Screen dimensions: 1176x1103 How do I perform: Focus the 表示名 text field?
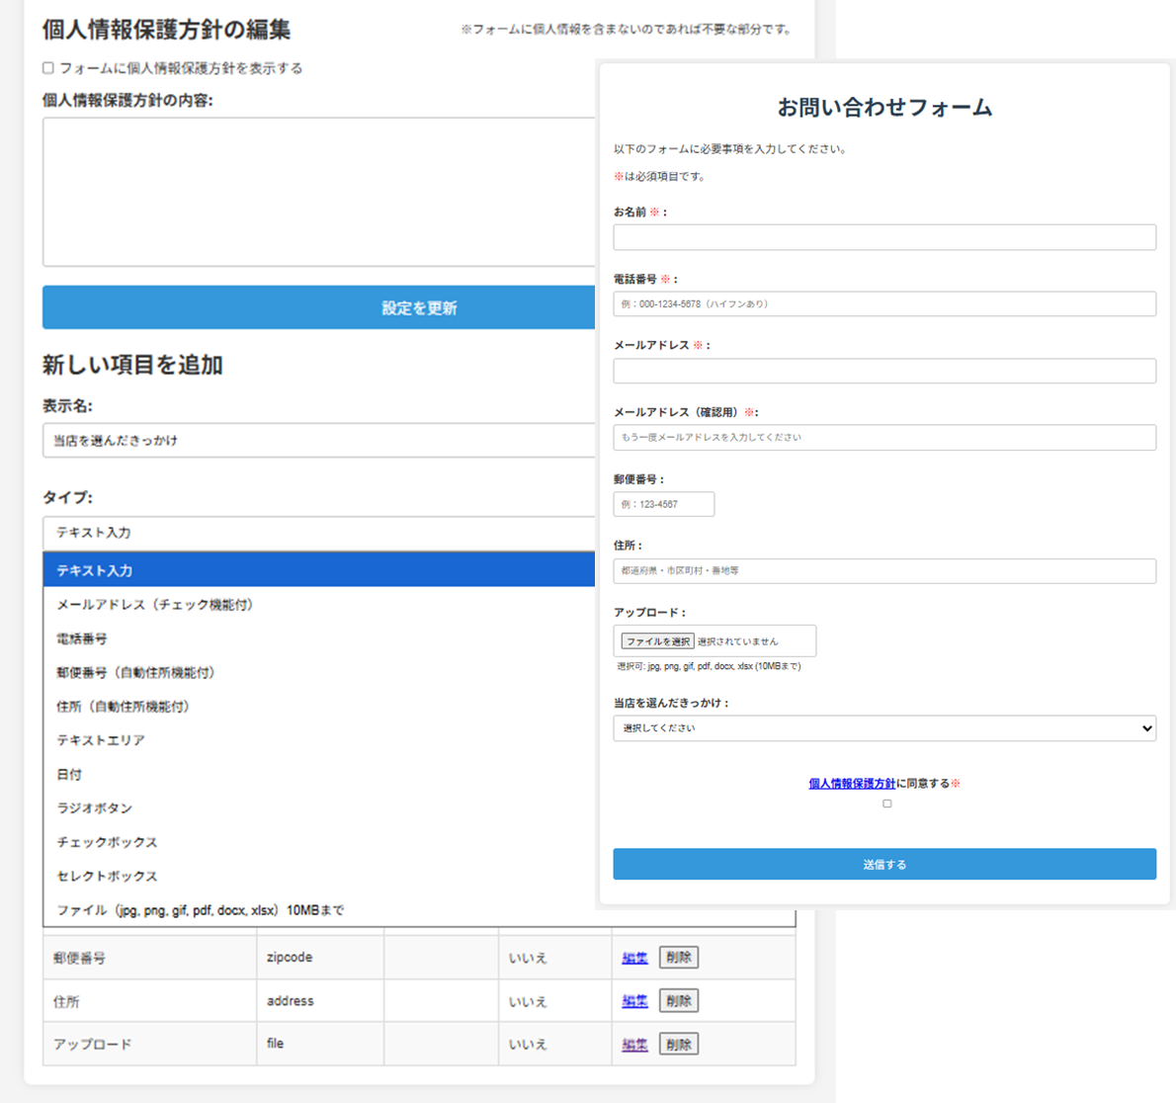pos(318,441)
